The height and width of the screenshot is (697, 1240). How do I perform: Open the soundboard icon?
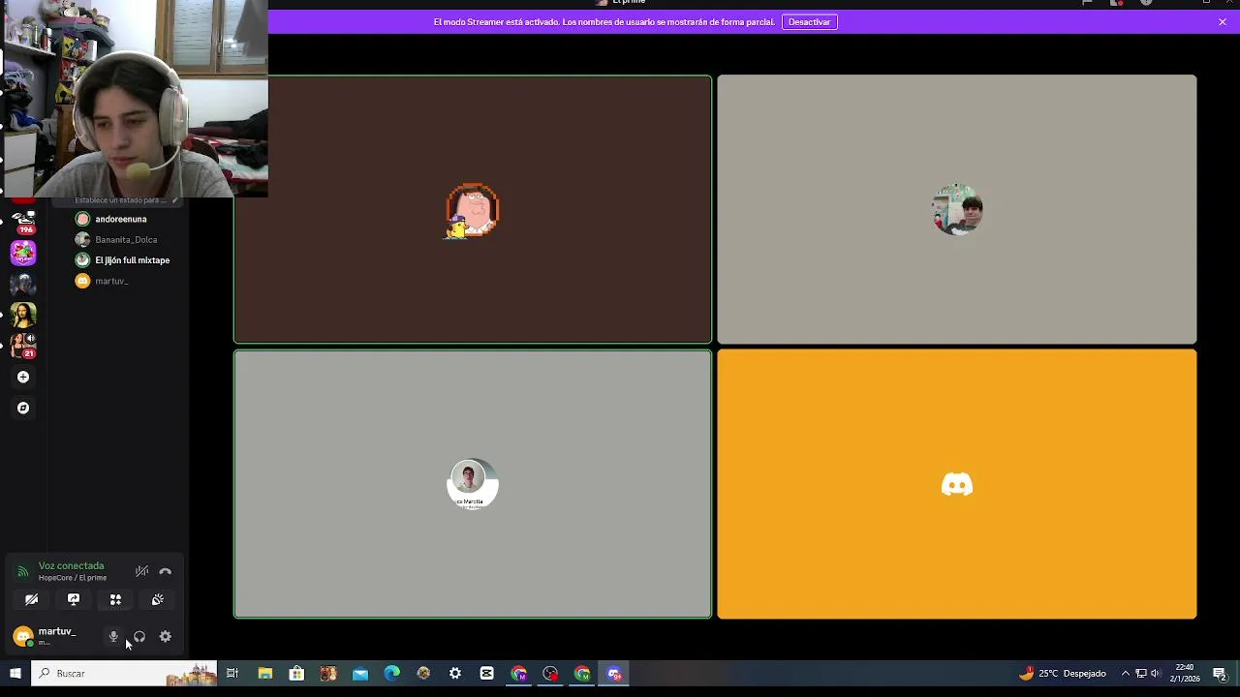pos(158,600)
